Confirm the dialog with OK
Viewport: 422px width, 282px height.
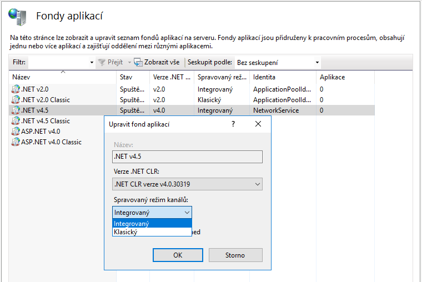tap(178, 255)
